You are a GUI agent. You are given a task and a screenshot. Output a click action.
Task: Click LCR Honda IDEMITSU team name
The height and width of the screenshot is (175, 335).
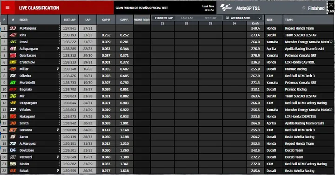301,117
